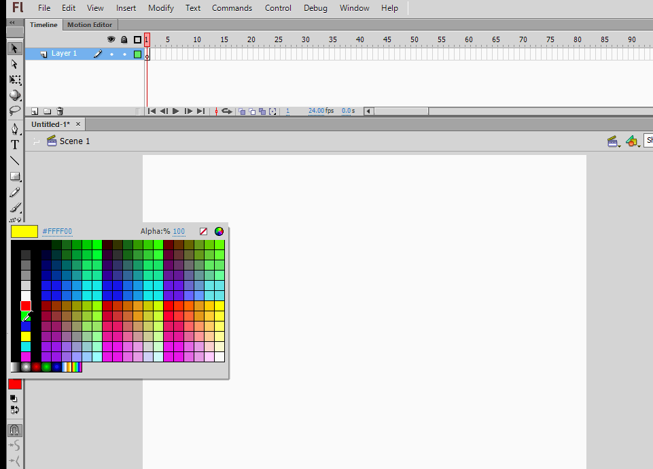Screen dimensions: 653x469
Task: Expand the Pen tool flyout
Action: [x=14, y=128]
